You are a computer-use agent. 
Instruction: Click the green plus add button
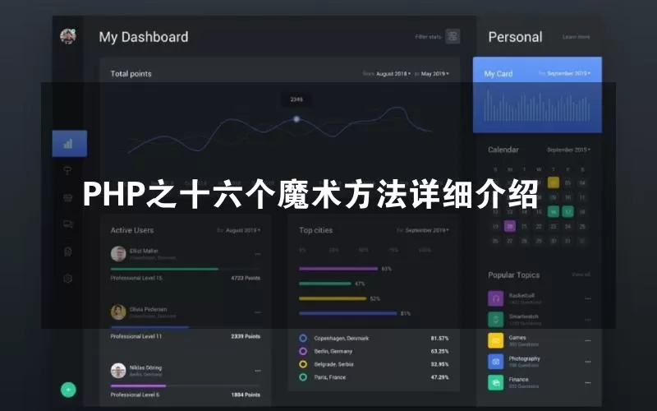tap(68, 390)
